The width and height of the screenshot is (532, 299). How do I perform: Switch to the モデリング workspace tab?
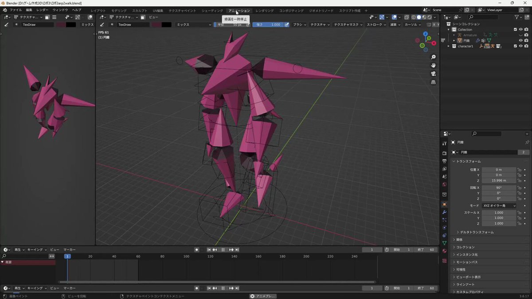118,10
